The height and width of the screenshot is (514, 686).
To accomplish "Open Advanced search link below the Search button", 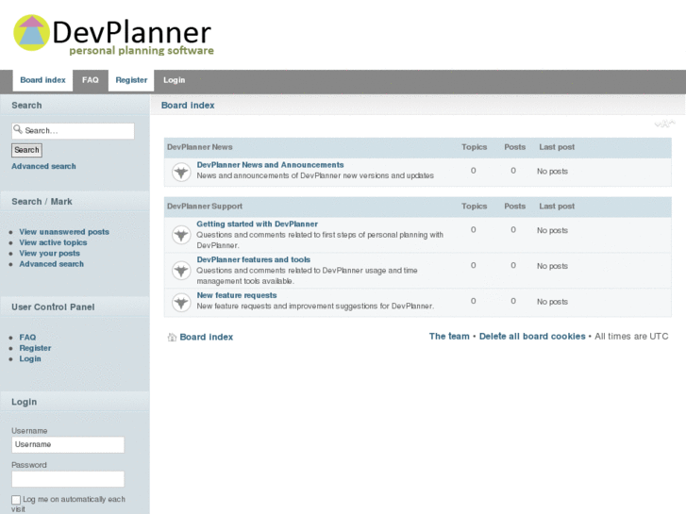I will click(43, 166).
